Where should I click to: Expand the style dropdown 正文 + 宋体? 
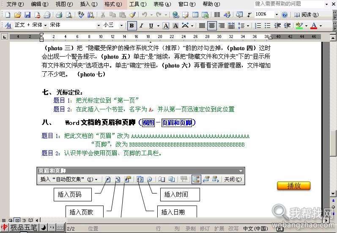(x=45, y=25)
